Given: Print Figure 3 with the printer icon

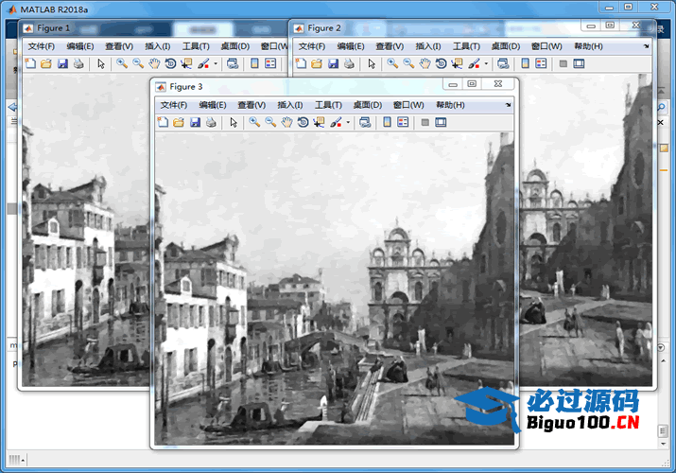Looking at the screenshot, I should [x=211, y=122].
